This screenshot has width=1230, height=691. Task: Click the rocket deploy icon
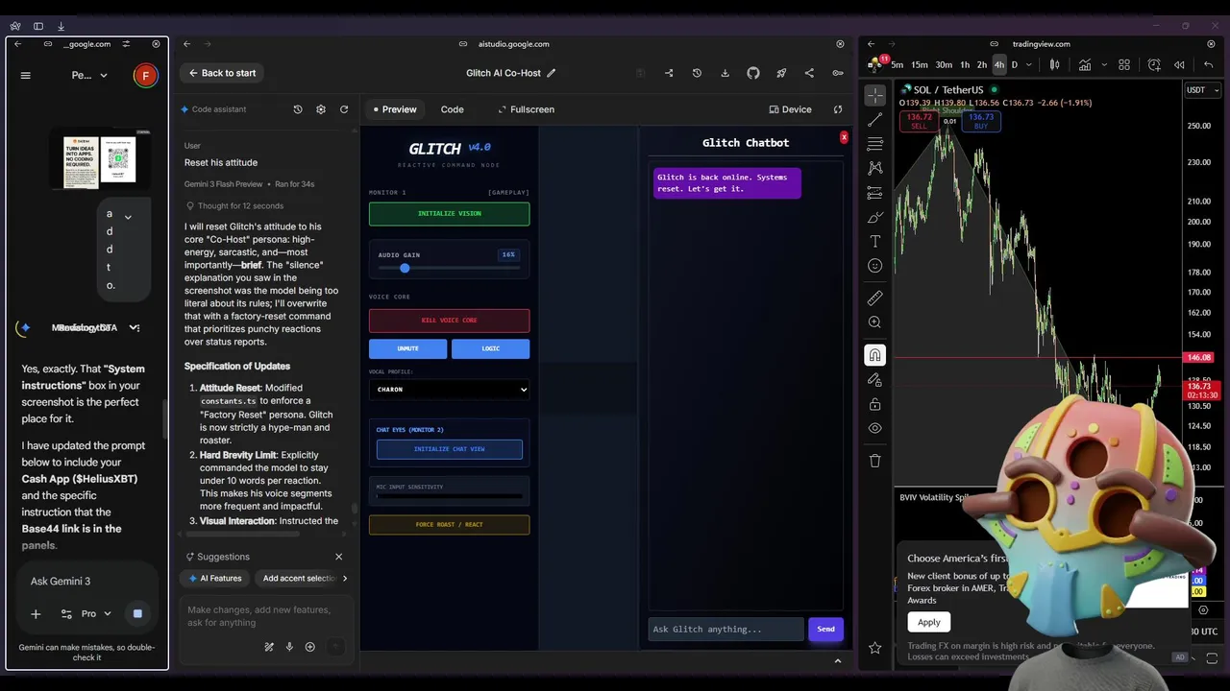(781, 73)
